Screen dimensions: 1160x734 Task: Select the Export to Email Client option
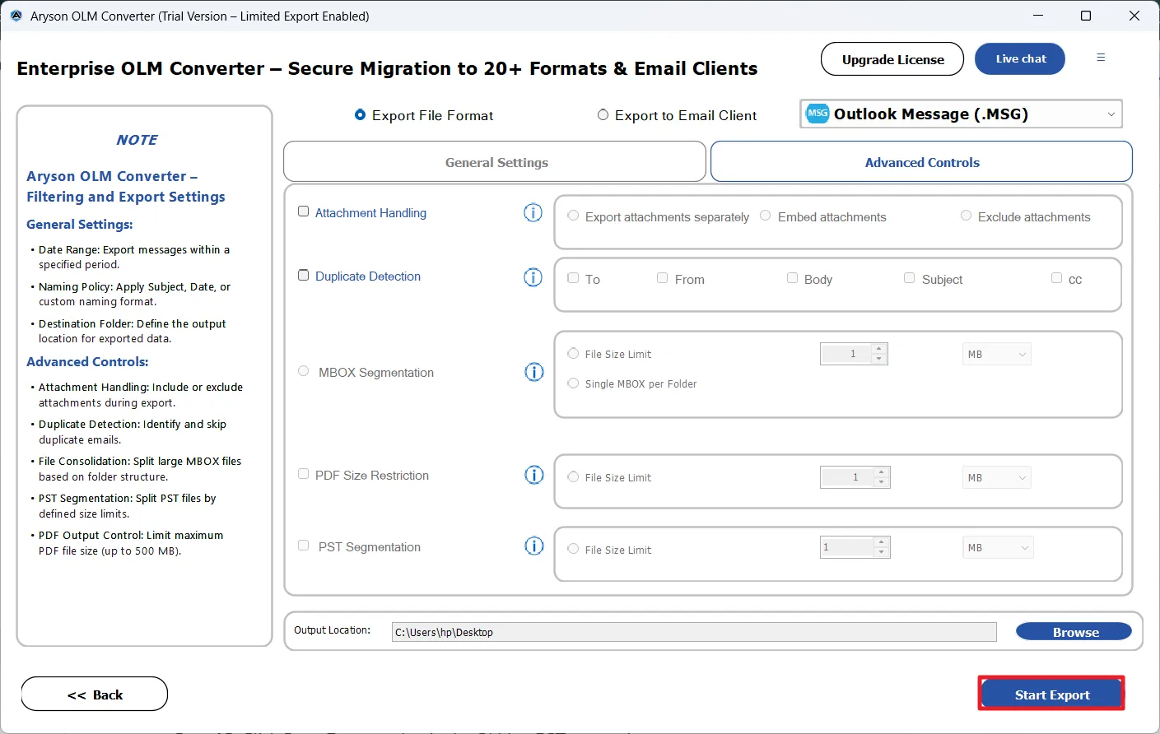pos(603,115)
